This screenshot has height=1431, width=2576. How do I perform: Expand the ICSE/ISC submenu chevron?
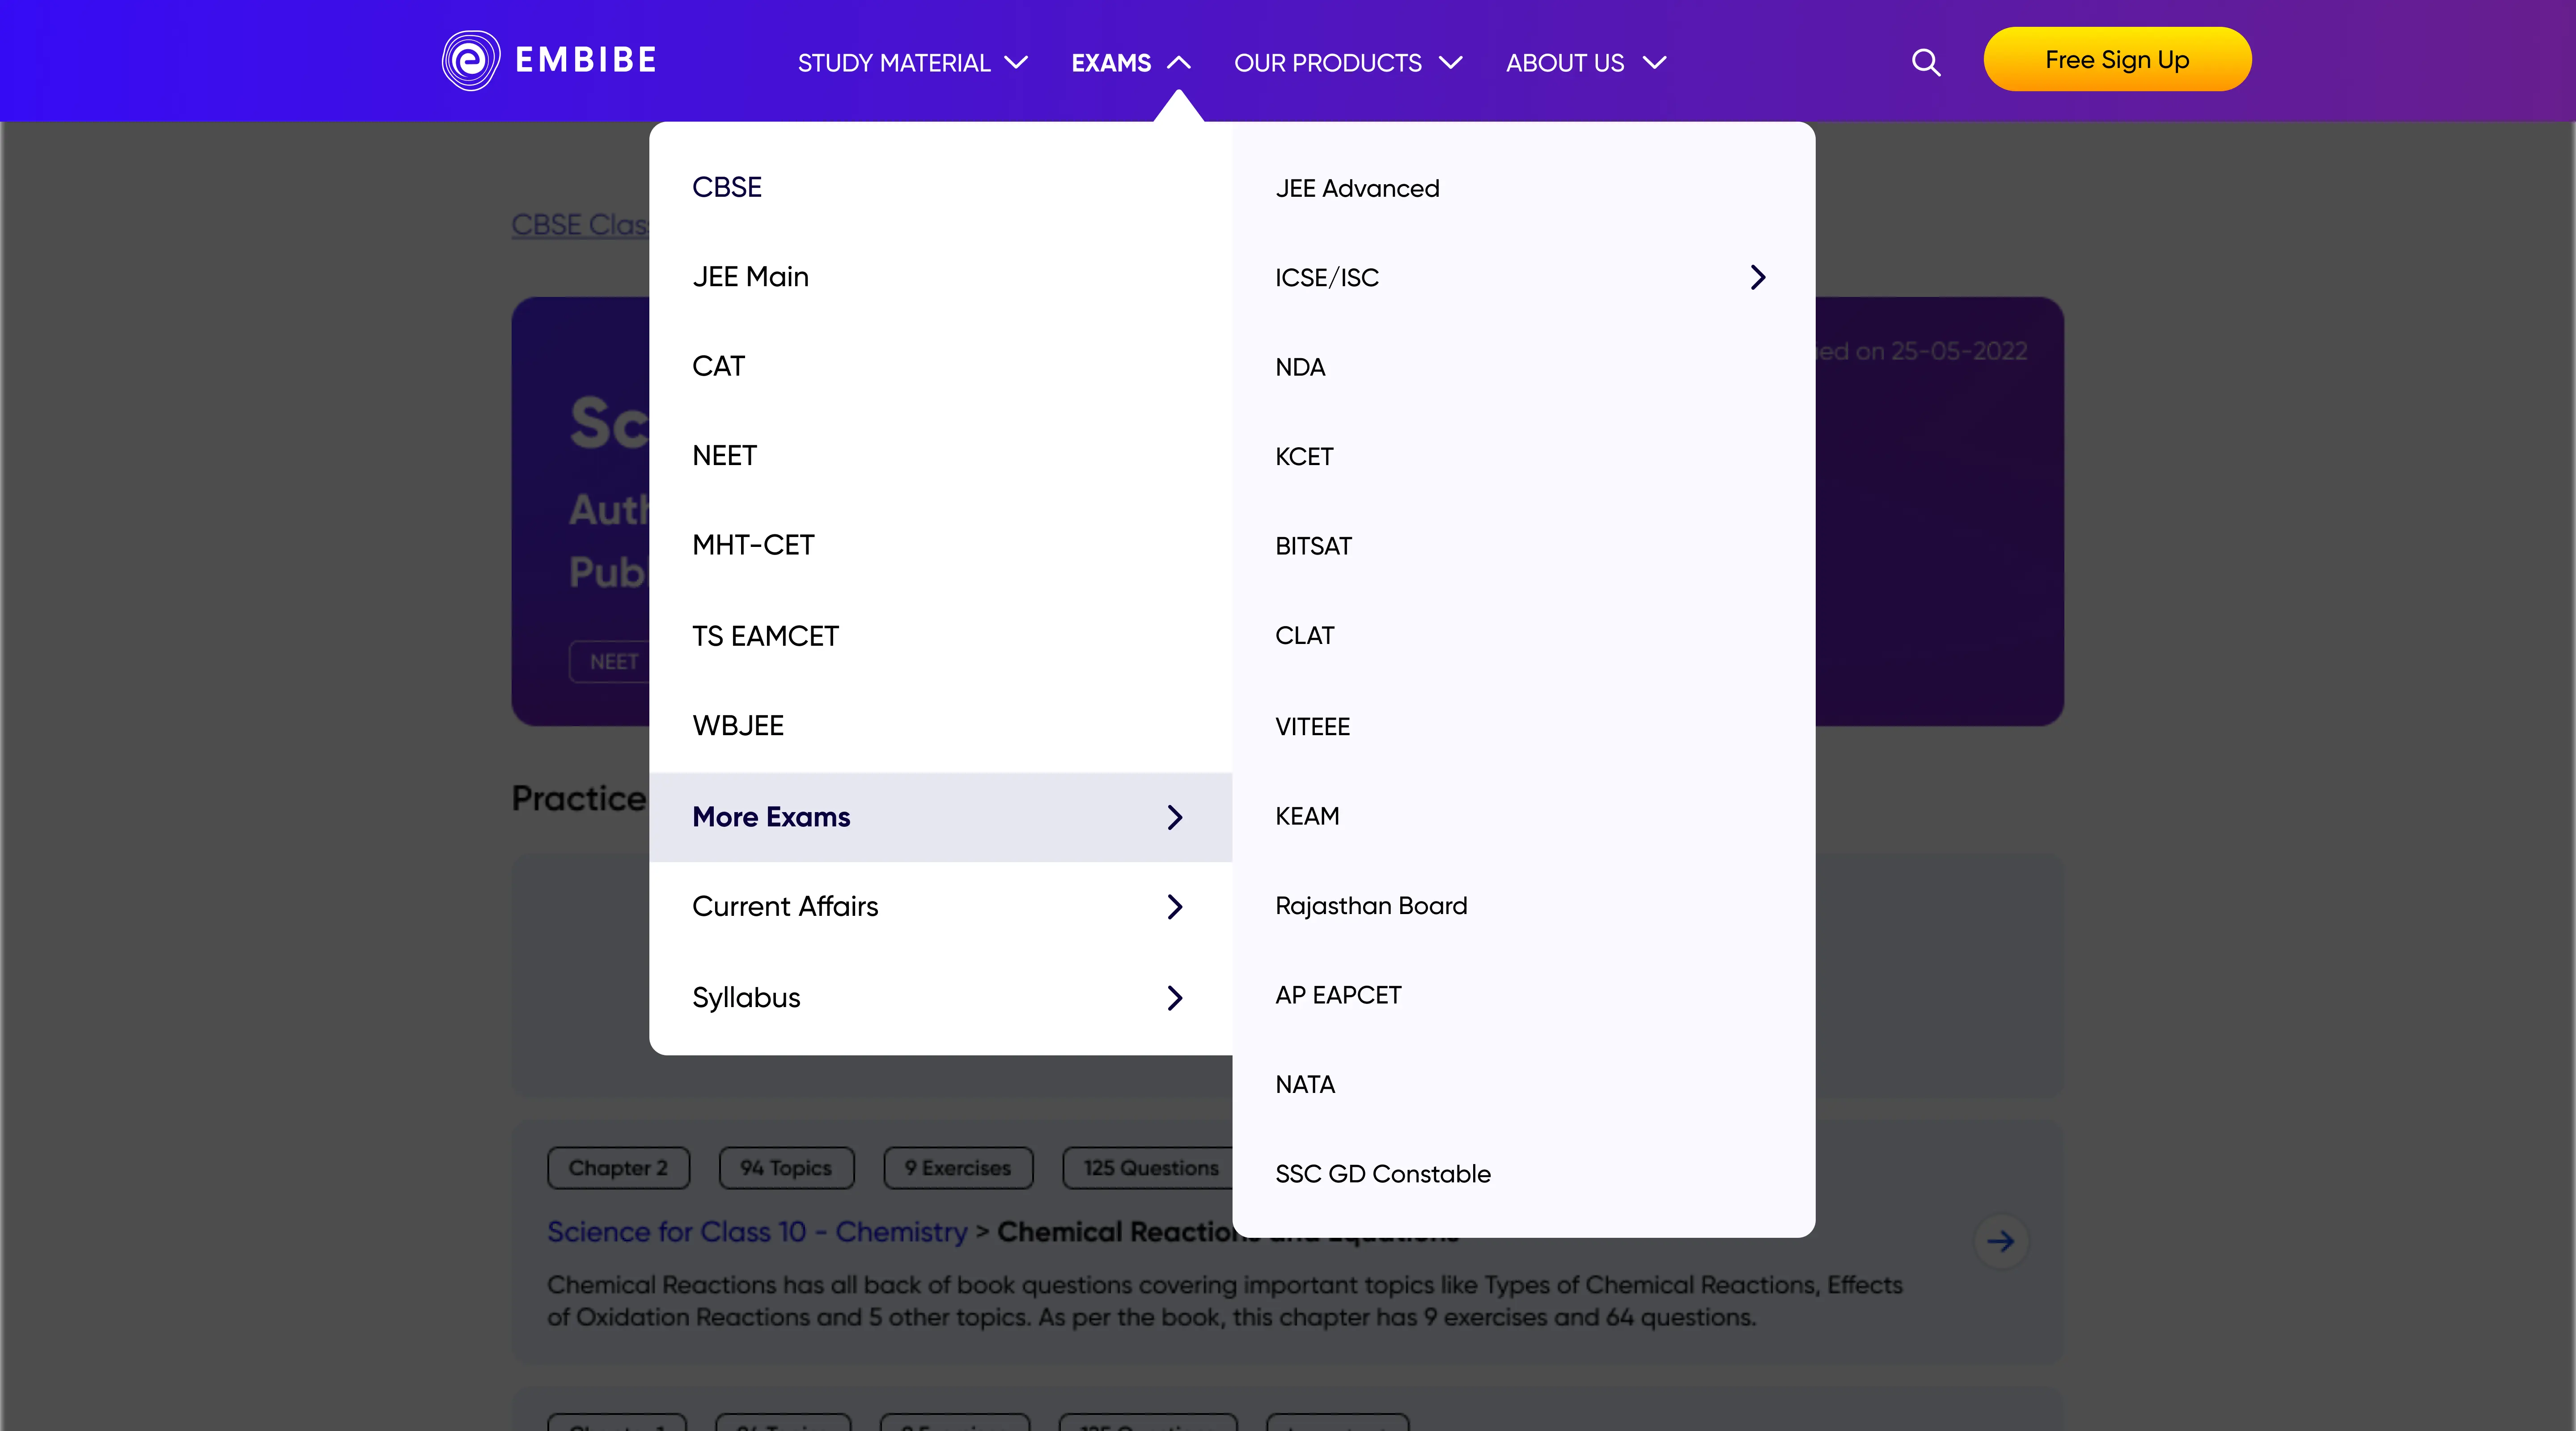point(1758,277)
